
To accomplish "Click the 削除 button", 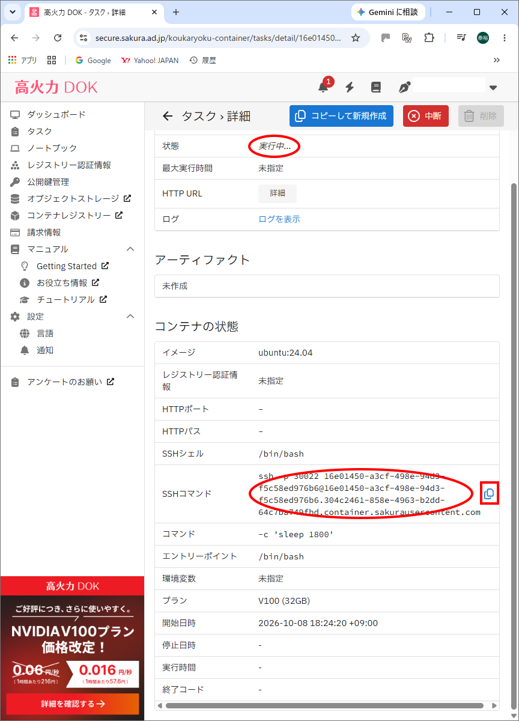I will pyautogui.click(x=481, y=116).
